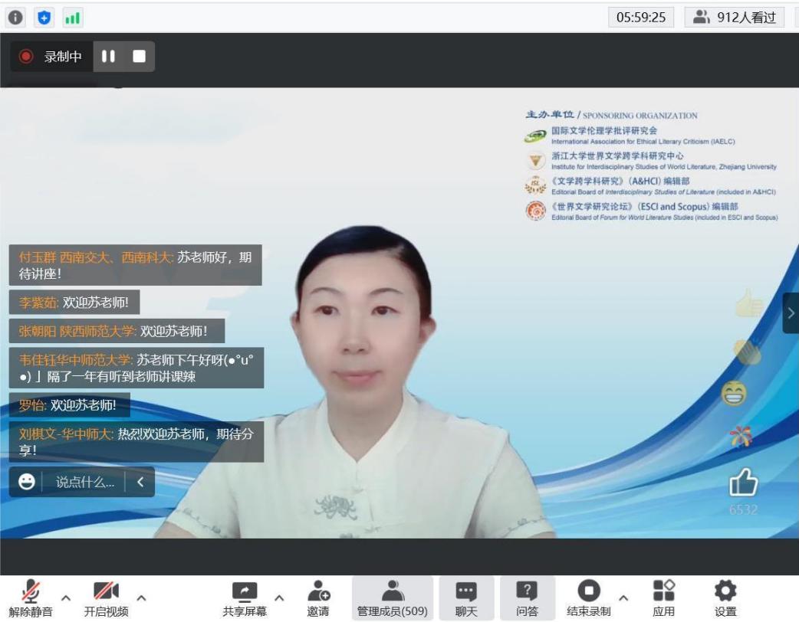The height and width of the screenshot is (622, 799).
Task: Click 罗怡's 欢迎苏老师 message
Action: click(70, 405)
